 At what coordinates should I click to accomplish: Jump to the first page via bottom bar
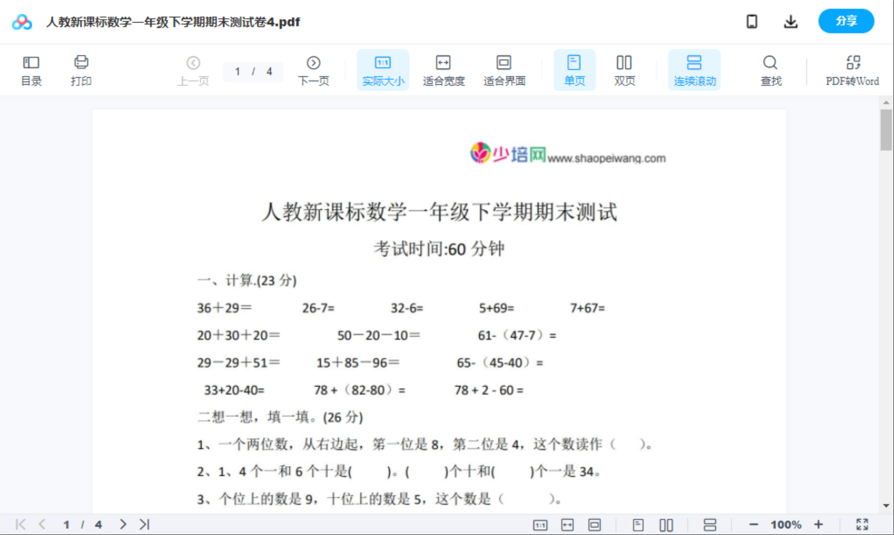click(20, 524)
